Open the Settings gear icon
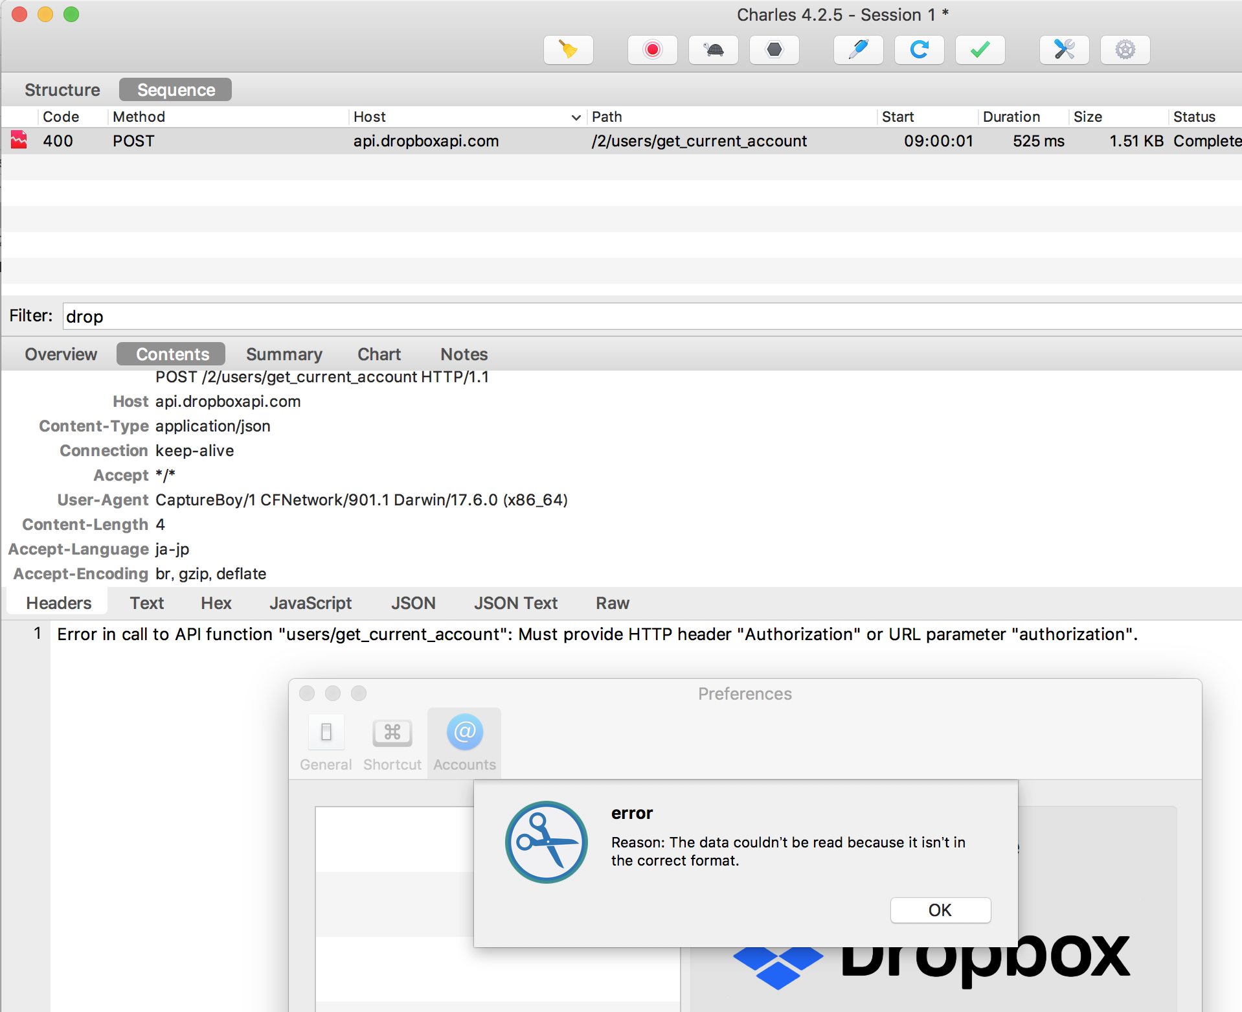 pos(1125,50)
